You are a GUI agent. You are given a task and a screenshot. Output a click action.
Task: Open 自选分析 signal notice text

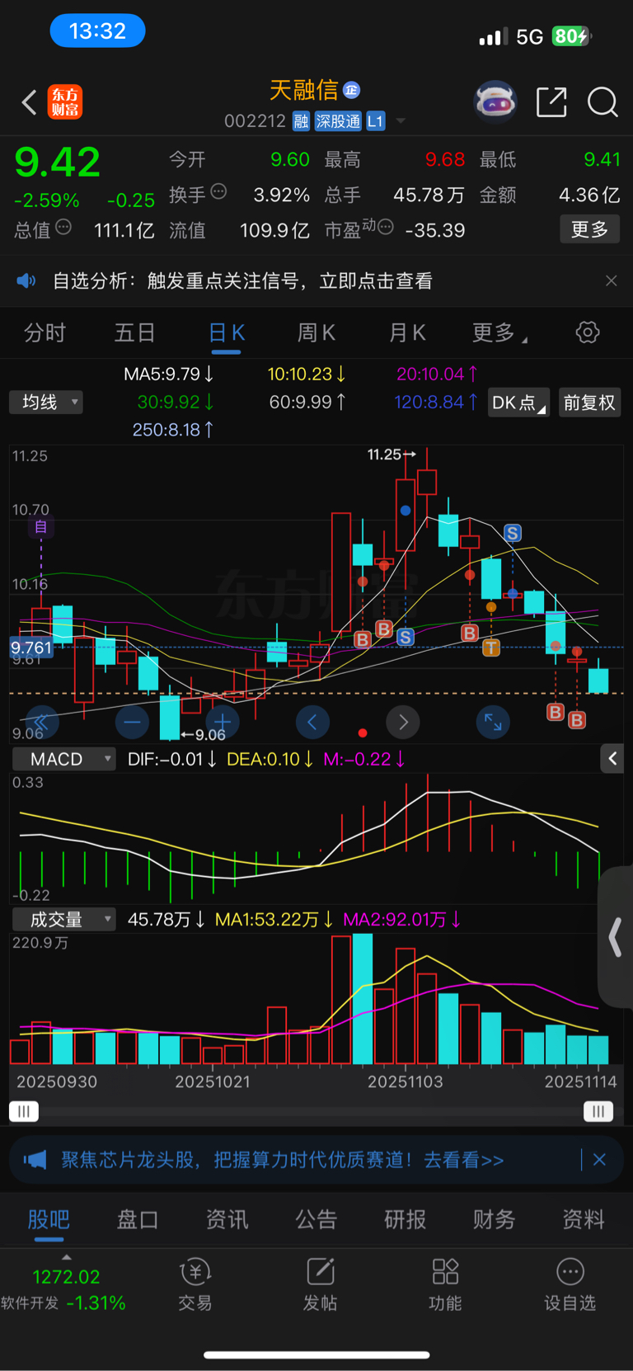[242, 281]
